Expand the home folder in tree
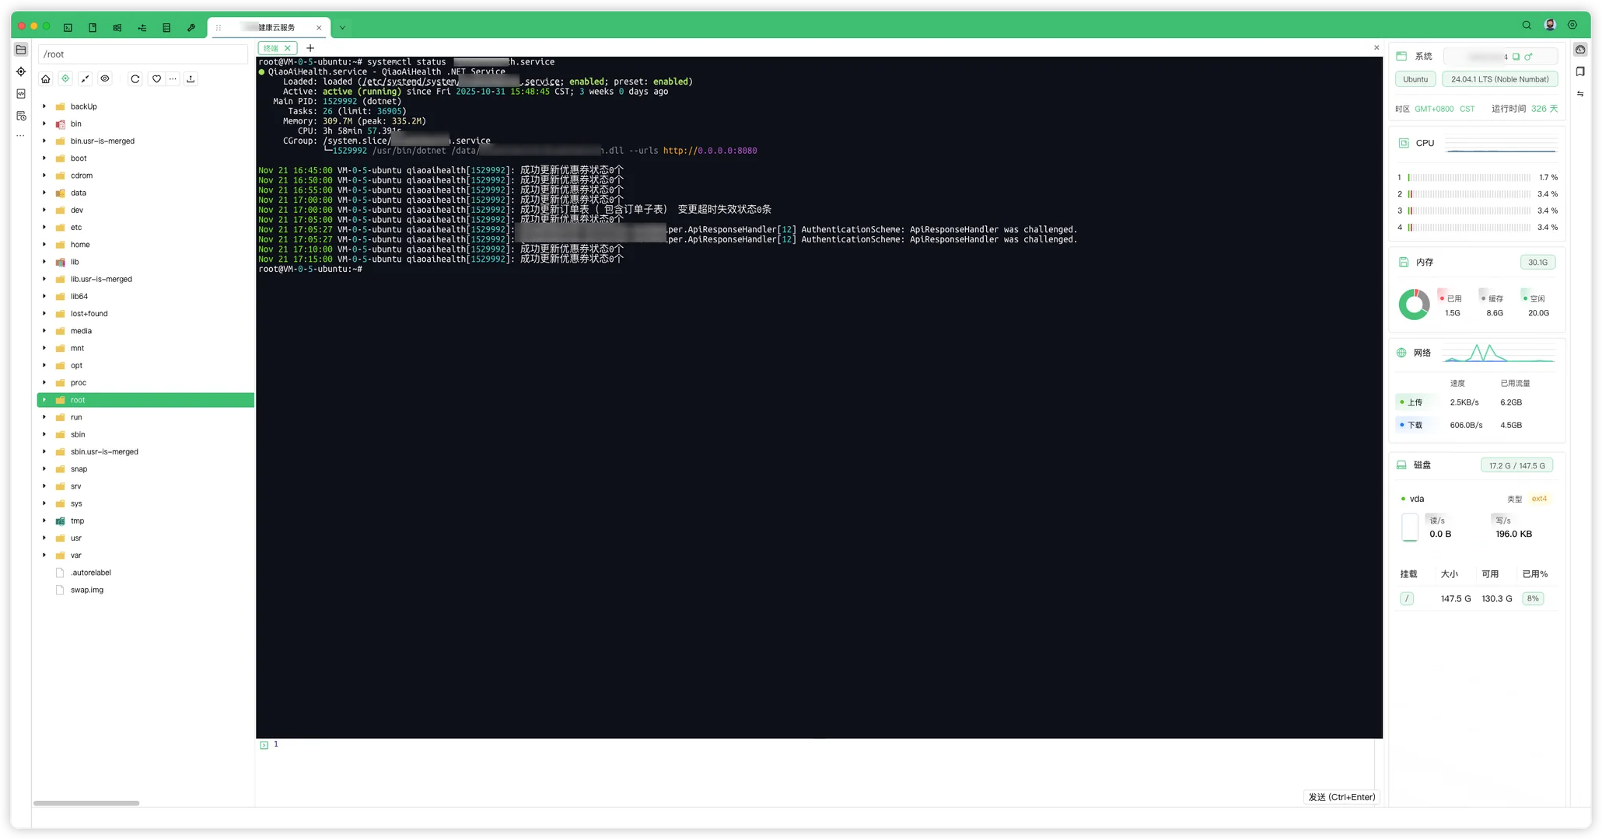The image size is (1602, 839). click(44, 245)
